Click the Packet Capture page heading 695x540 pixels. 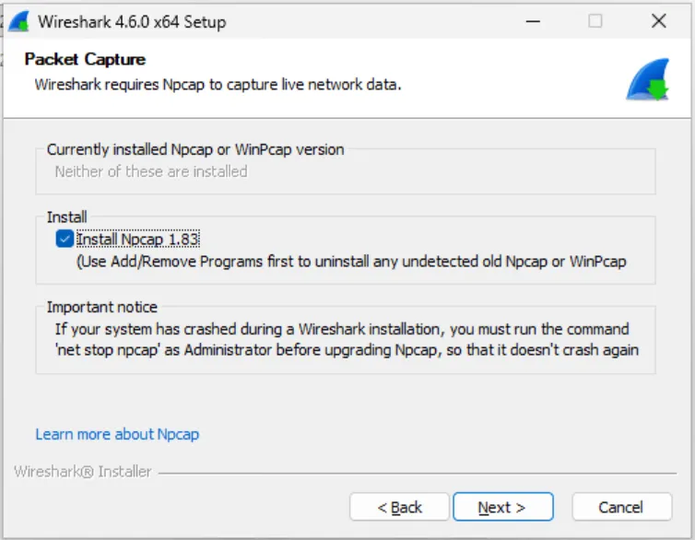(x=85, y=60)
